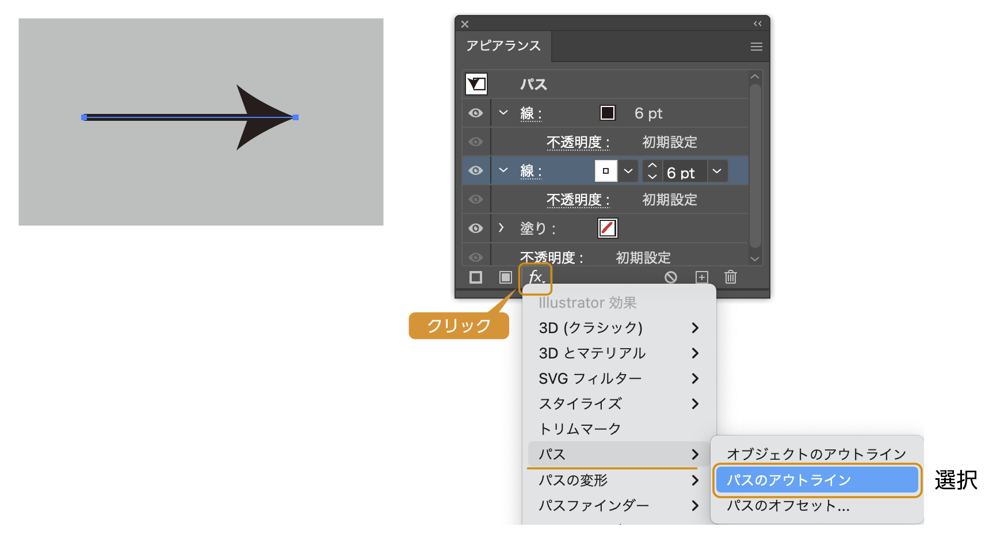This screenshot has height=542, width=985.
Task: Select パスのアウトライン in submenu
Action: 816,480
